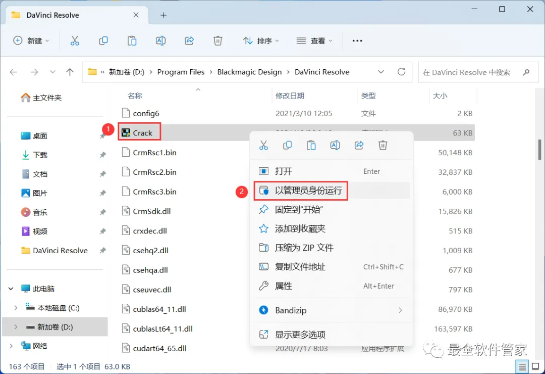The height and width of the screenshot is (374, 545).
Task: Open the 查看 view dropdown
Action: click(314, 41)
